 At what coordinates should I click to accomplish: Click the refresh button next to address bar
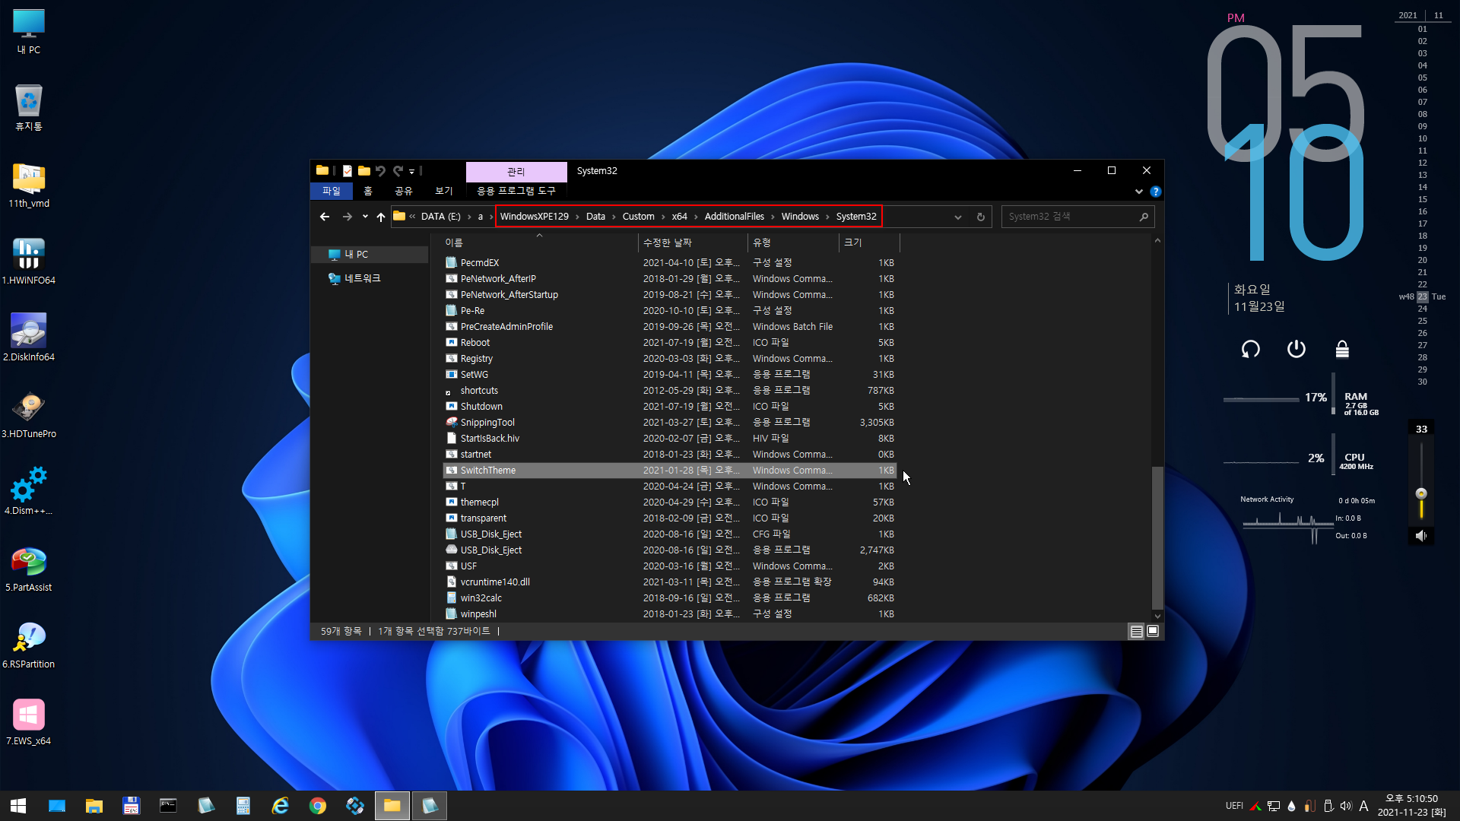[981, 217]
